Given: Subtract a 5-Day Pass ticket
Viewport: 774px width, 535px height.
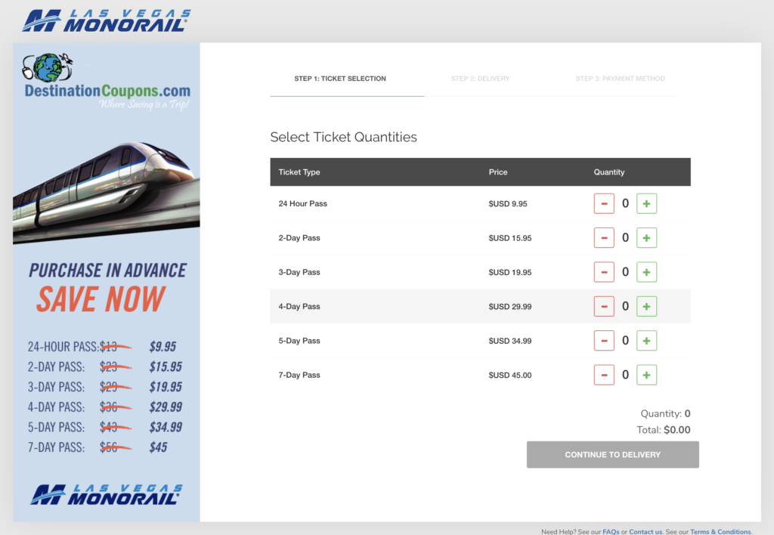Looking at the screenshot, I should (x=604, y=341).
